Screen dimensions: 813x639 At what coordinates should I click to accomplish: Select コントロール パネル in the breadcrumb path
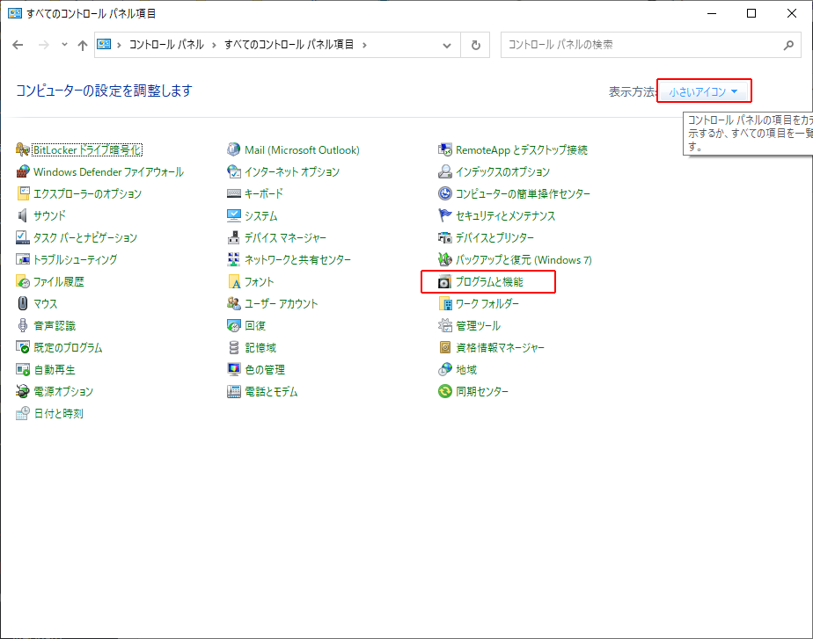point(166,45)
